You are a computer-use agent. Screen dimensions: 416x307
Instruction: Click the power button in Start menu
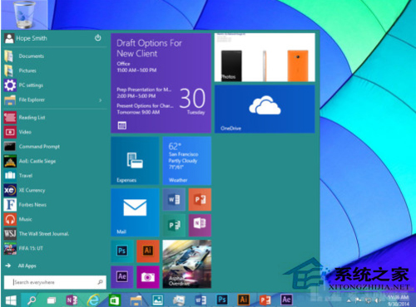click(x=98, y=38)
